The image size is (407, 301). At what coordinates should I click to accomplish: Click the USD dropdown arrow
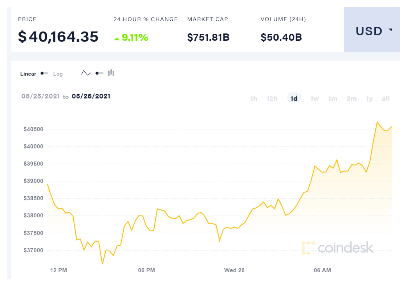(391, 30)
